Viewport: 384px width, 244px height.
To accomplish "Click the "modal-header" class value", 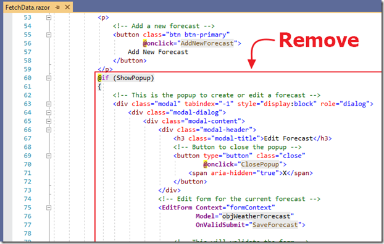I will tap(226, 130).
